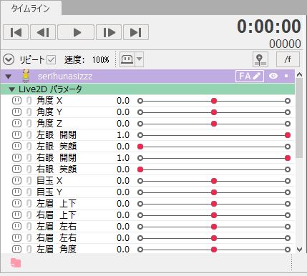Click the clip icon beside 角度 X

[x=29, y=101]
